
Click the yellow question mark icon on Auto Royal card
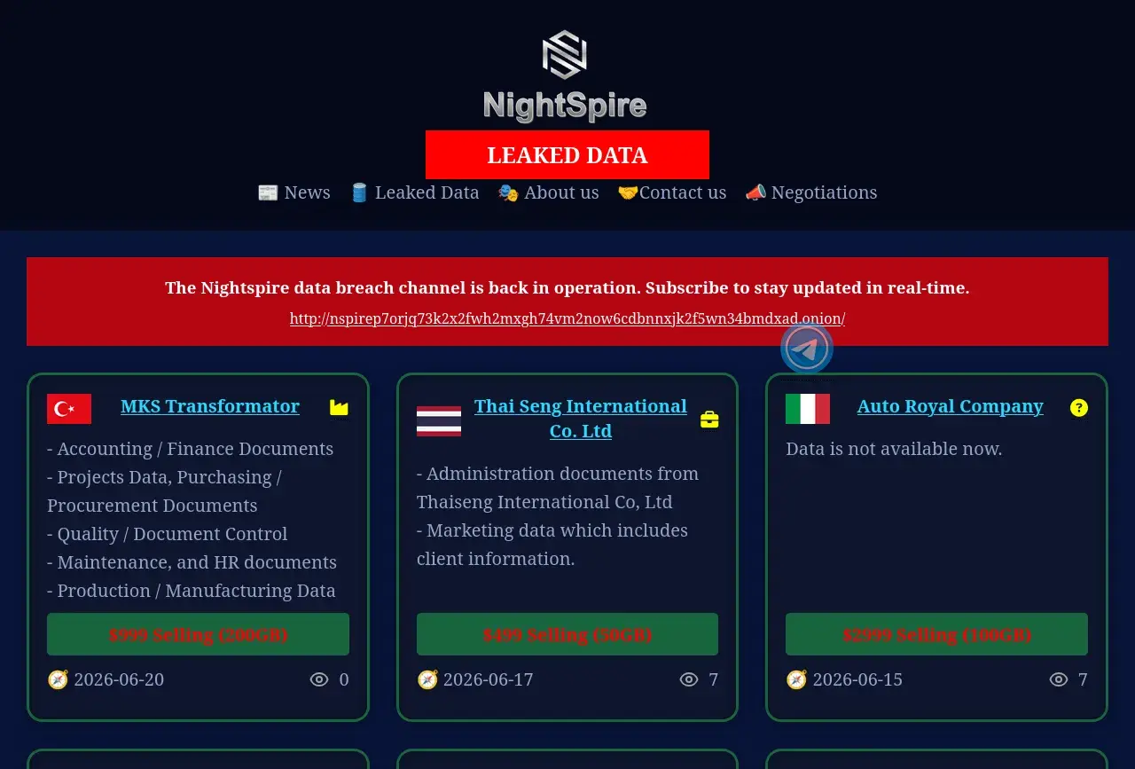click(1079, 408)
